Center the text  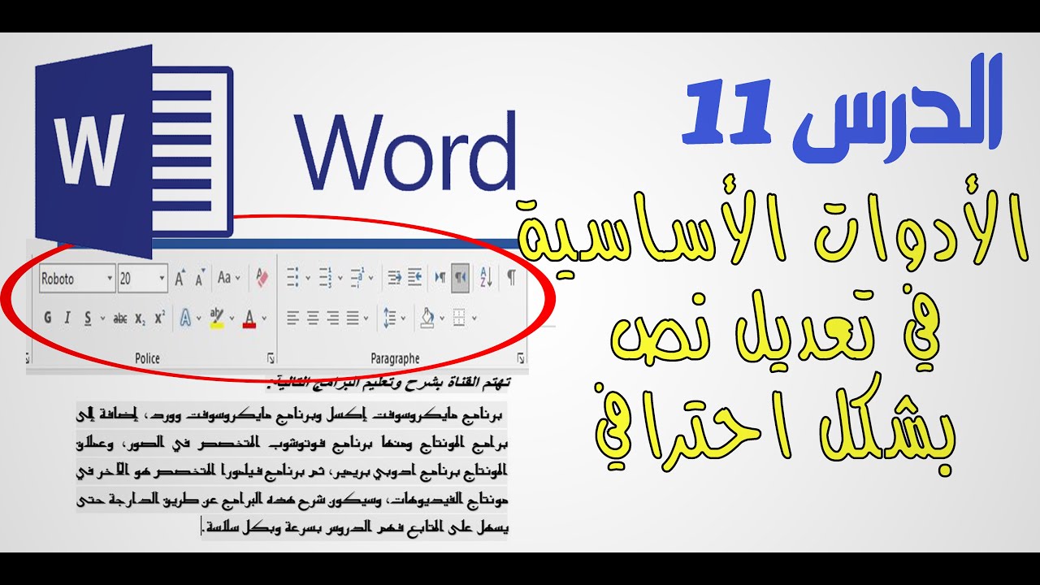click(313, 318)
